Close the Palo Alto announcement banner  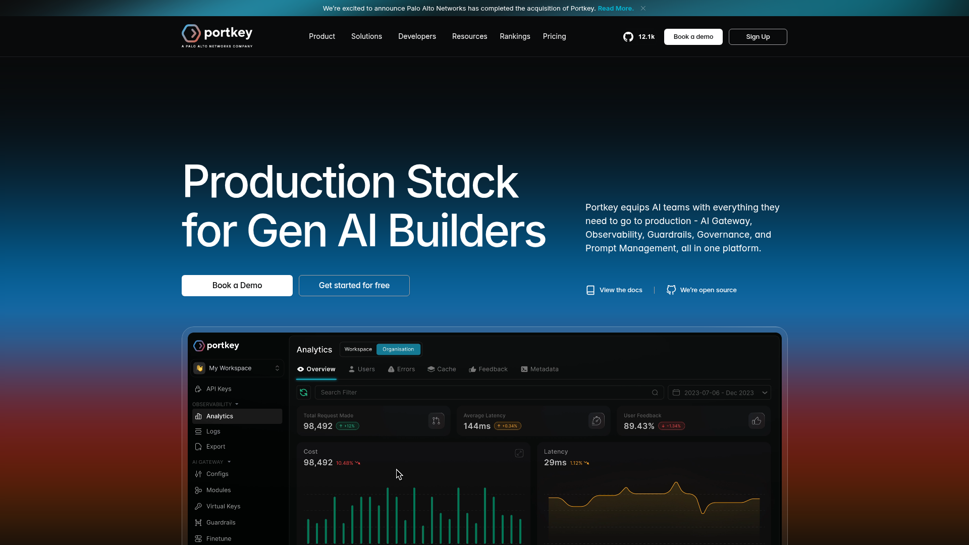coord(643,9)
